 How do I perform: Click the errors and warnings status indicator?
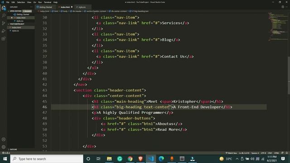click(x=6, y=153)
